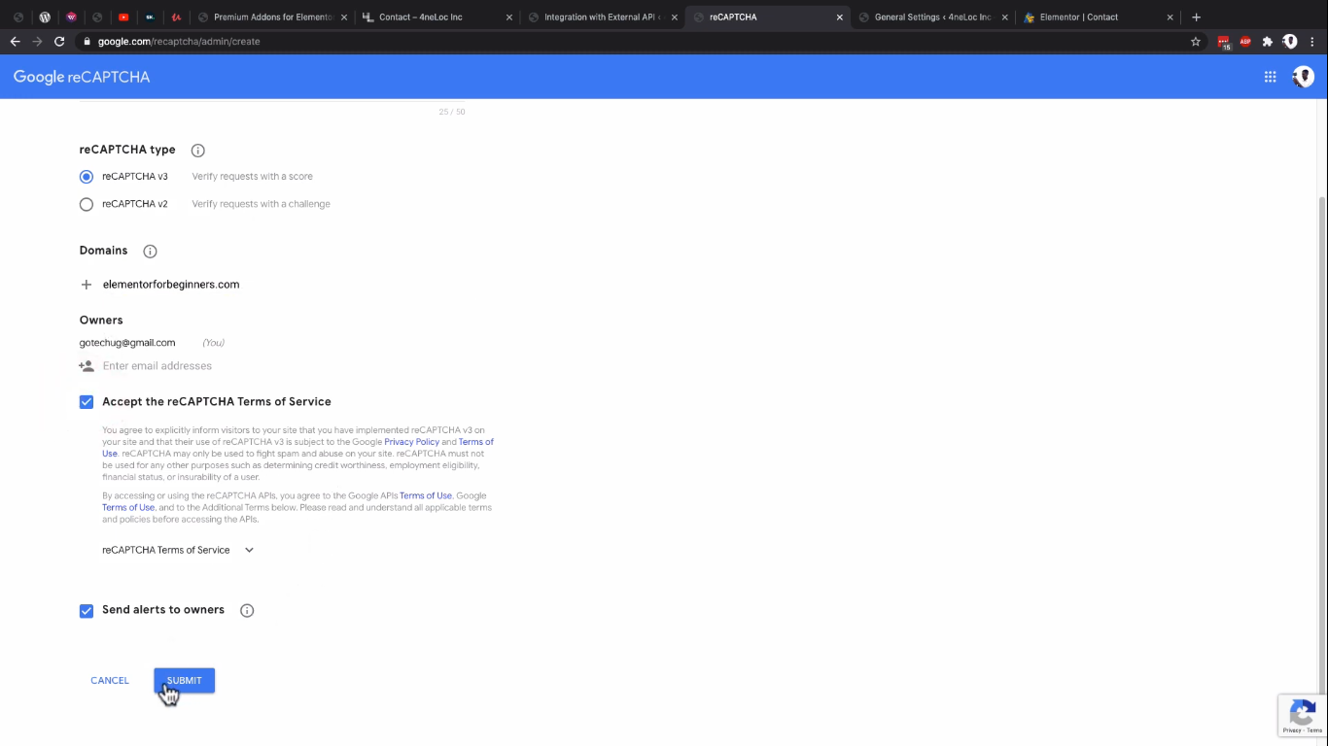Image resolution: width=1328 pixels, height=746 pixels.
Task: Open the Chrome three-dot menu
Action: pos(1312,42)
